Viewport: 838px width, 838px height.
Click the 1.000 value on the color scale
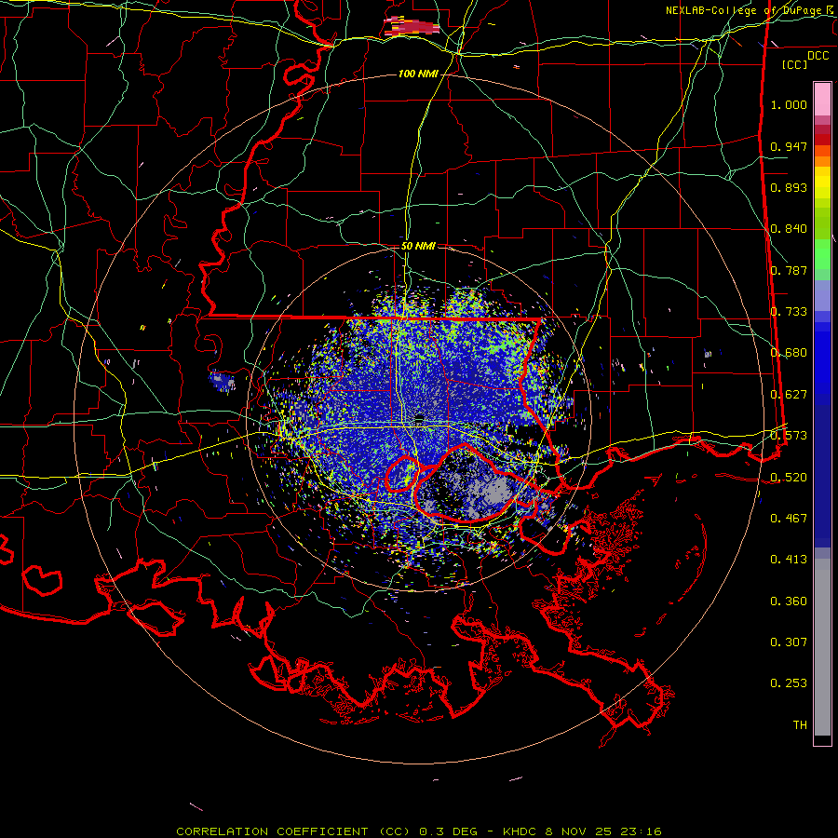click(789, 104)
